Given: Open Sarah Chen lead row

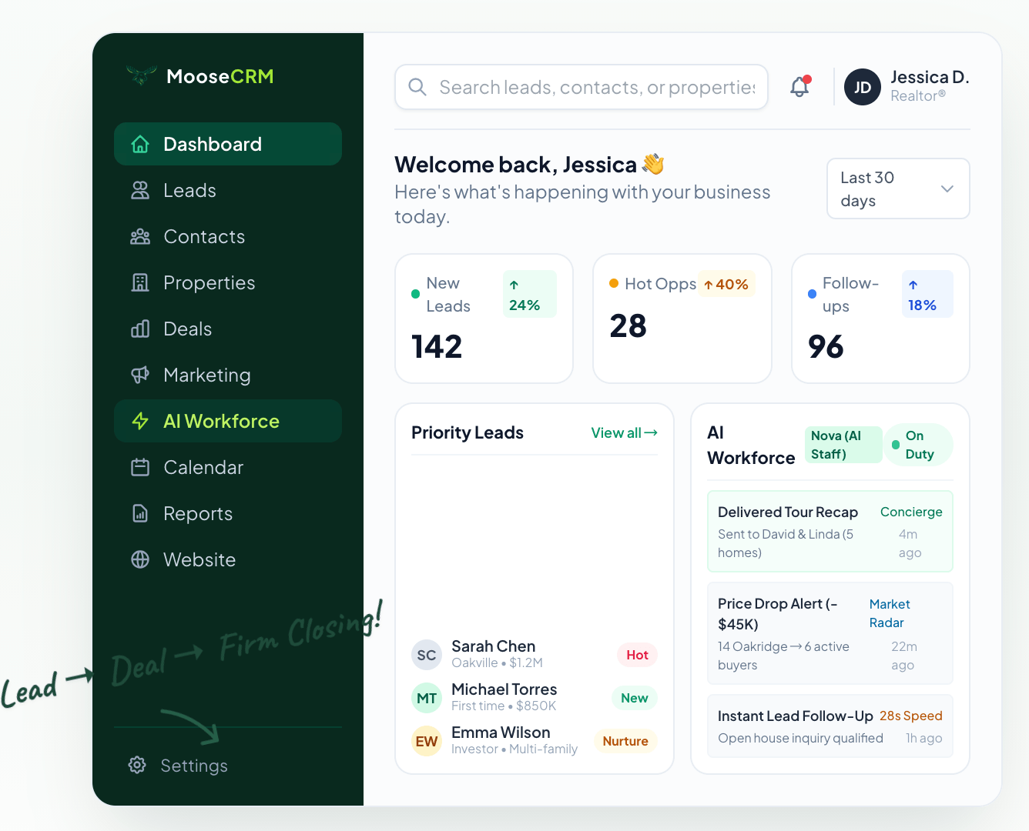Looking at the screenshot, I should pyautogui.click(x=535, y=655).
